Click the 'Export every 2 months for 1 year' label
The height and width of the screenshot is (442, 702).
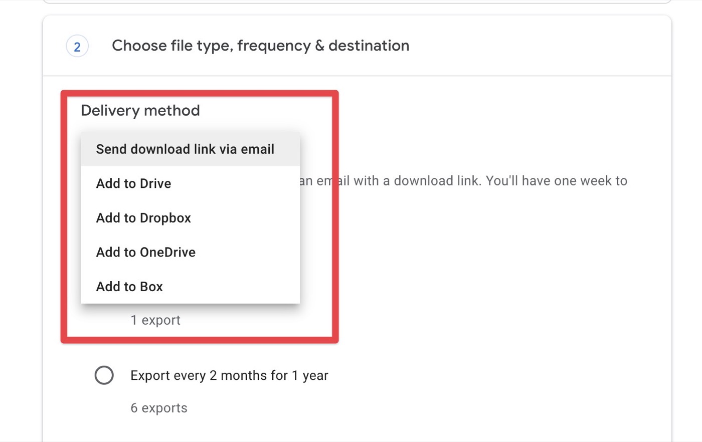point(229,375)
